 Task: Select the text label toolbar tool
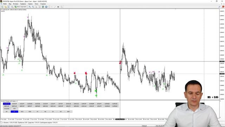pos(58,7)
